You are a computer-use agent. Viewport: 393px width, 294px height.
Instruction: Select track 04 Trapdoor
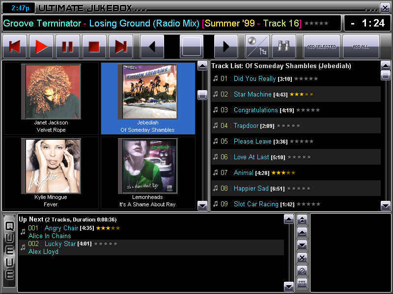click(x=296, y=126)
